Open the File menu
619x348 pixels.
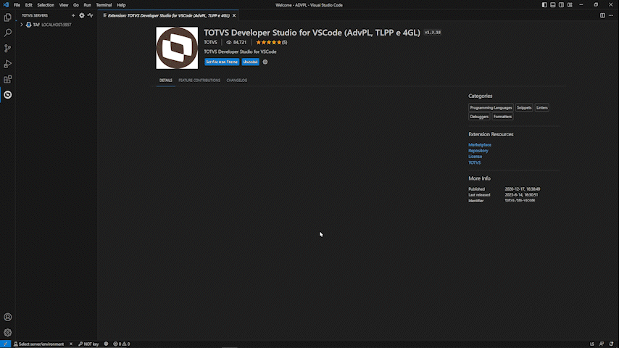click(17, 5)
